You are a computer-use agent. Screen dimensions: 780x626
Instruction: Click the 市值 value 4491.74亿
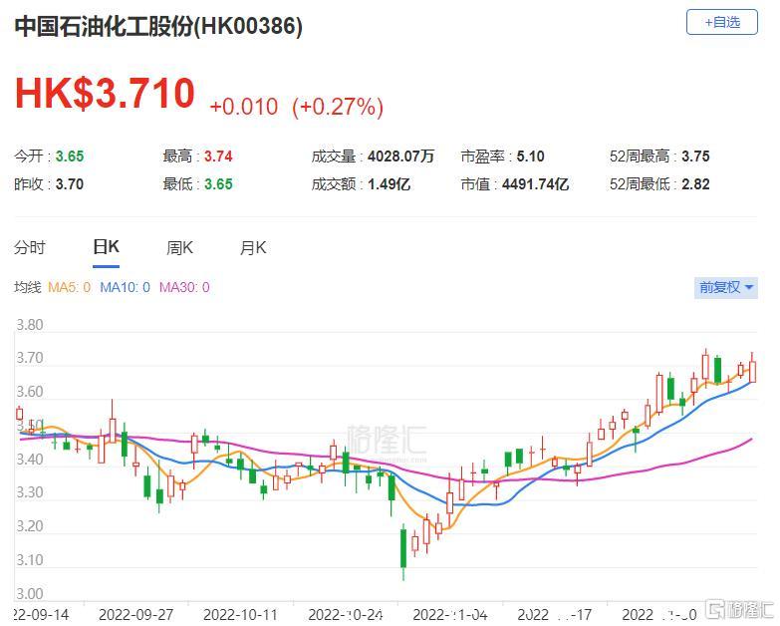click(535, 184)
